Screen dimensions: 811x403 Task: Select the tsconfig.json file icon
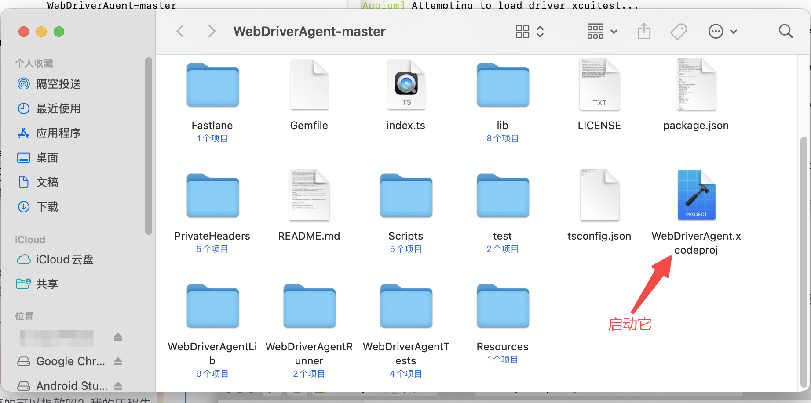(599, 195)
